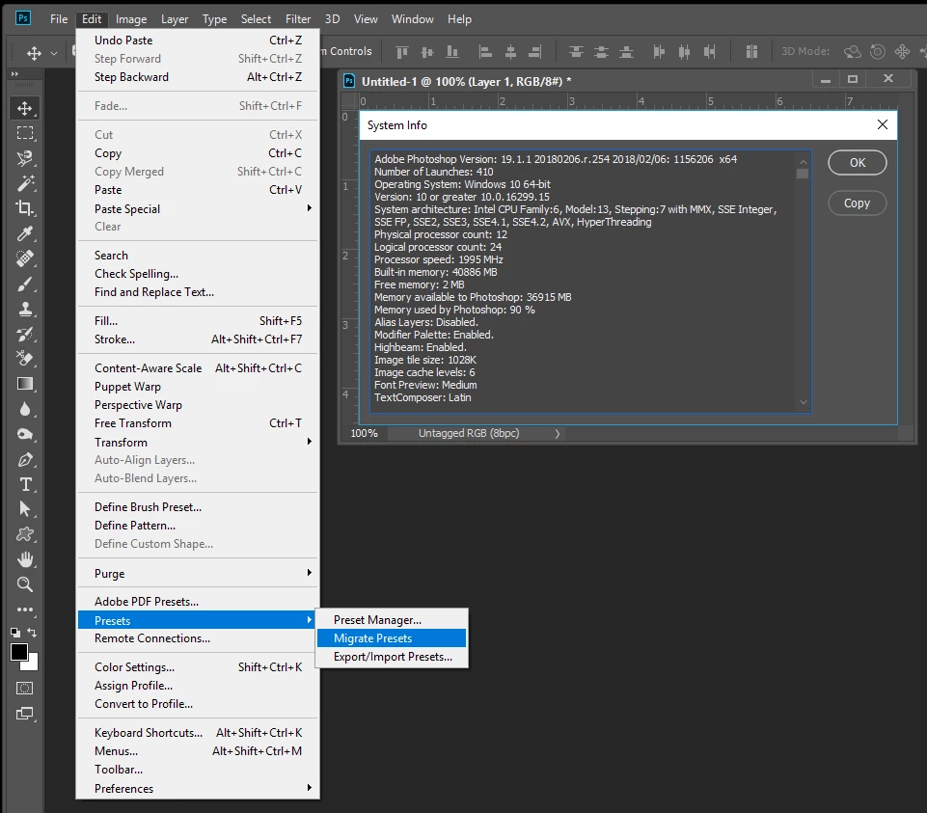The image size is (927, 813).
Task: Choose Export/Import Presets option
Action: [x=392, y=657]
